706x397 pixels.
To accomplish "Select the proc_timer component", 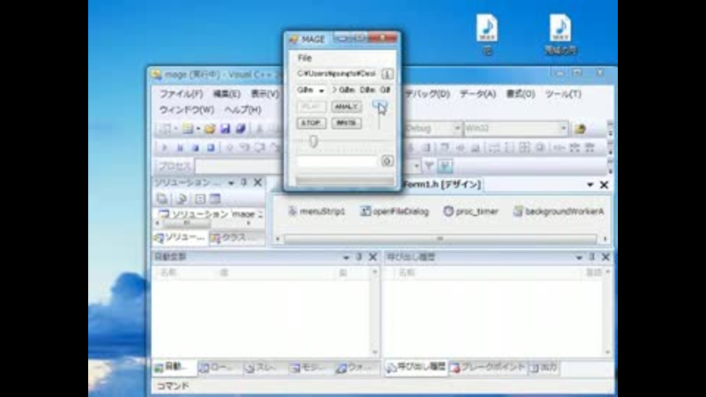I will pyautogui.click(x=471, y=211).
